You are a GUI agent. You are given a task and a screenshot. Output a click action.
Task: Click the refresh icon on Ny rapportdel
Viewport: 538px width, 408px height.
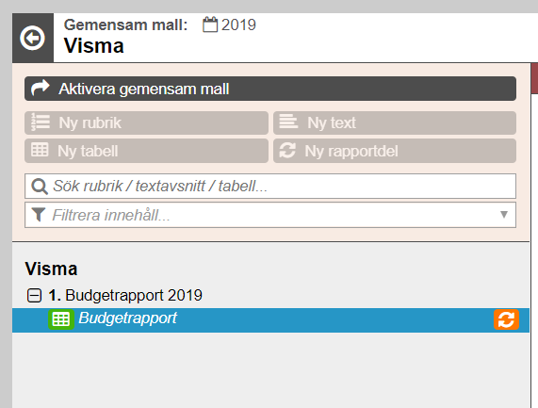click(x=287, y=151)
